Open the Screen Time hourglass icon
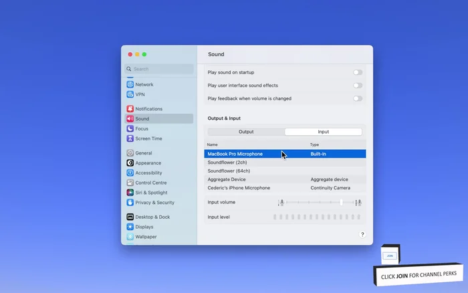Viewport: 468px width, 293px height. tap(130, 138)
